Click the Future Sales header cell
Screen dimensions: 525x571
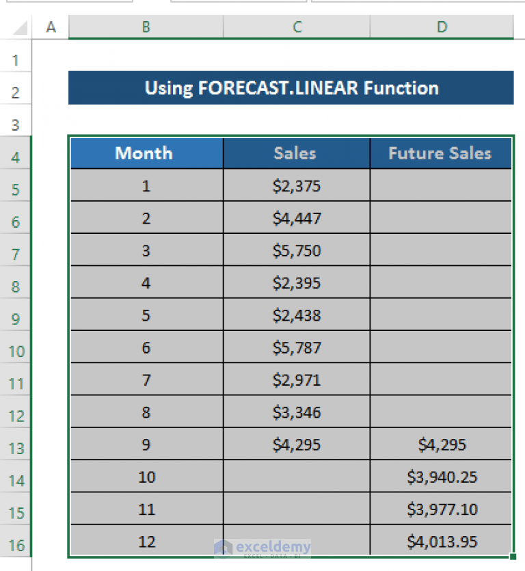coord(440,153)
